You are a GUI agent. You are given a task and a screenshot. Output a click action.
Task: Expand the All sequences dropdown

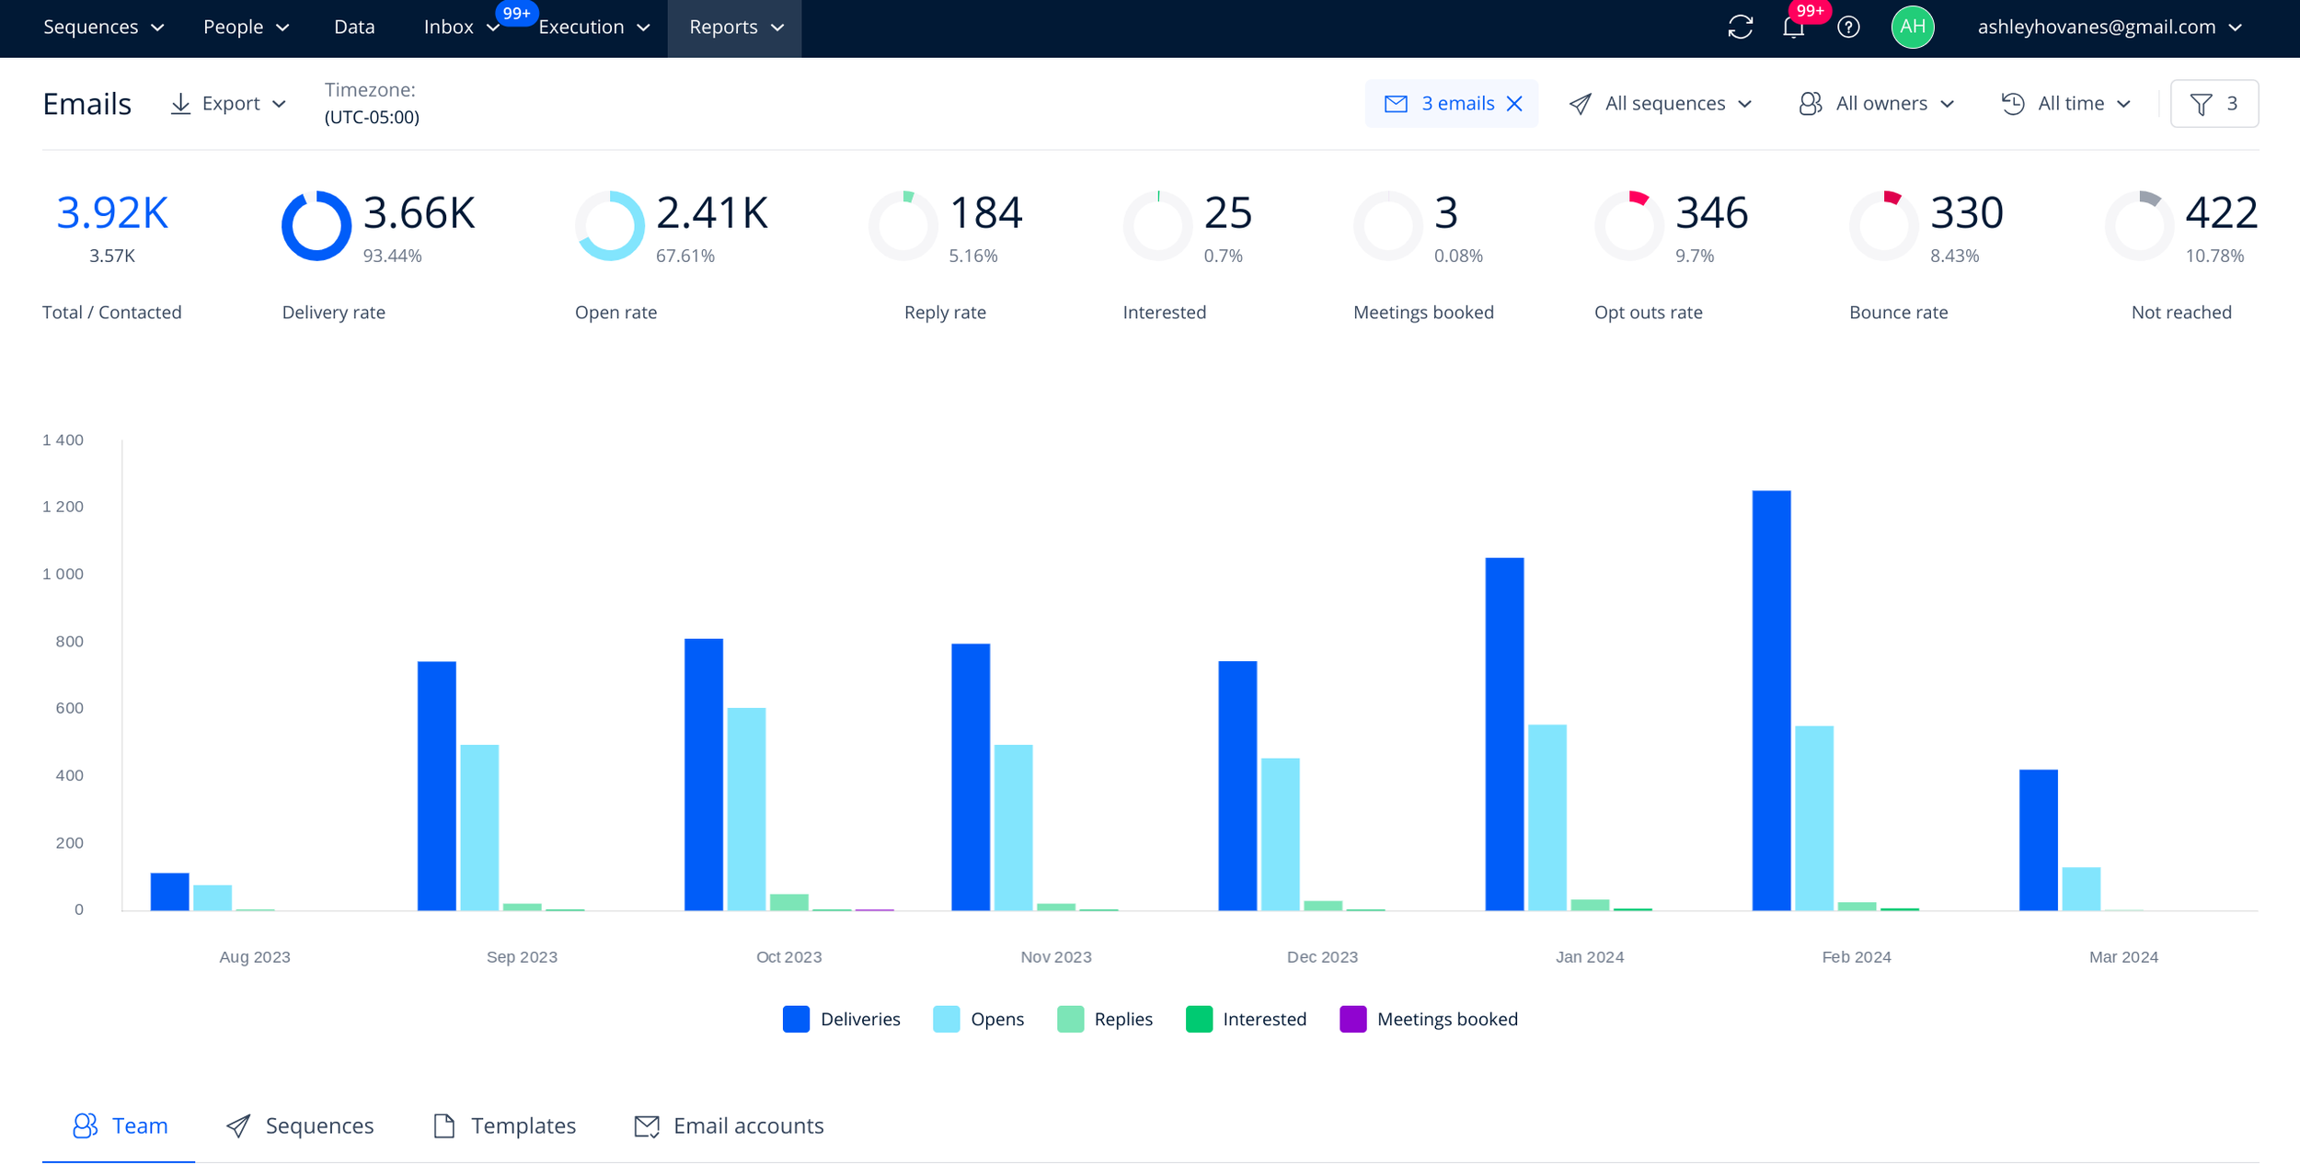(1661, 104)
